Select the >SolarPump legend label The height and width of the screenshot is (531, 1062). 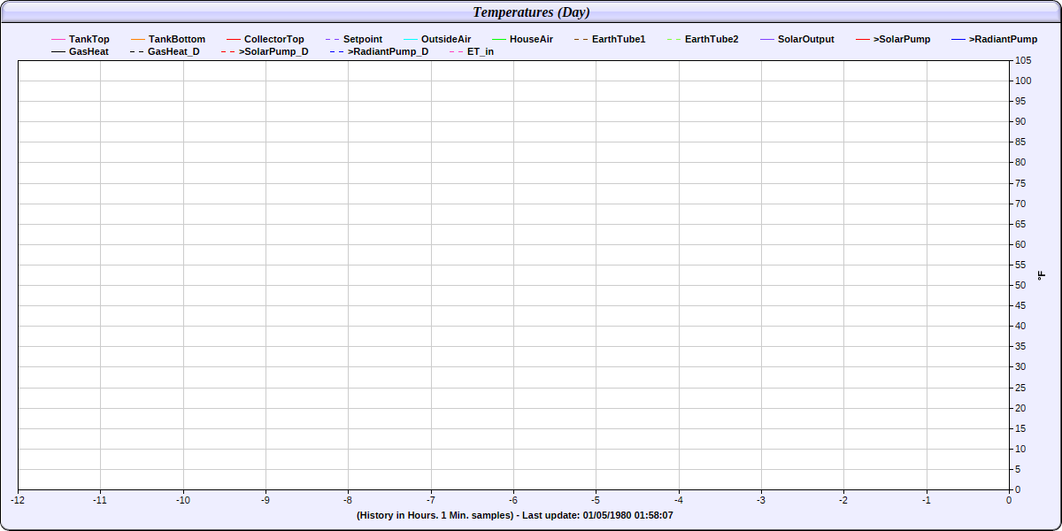click(x=902, y=39)
